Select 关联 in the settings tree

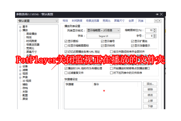[25, 92]
